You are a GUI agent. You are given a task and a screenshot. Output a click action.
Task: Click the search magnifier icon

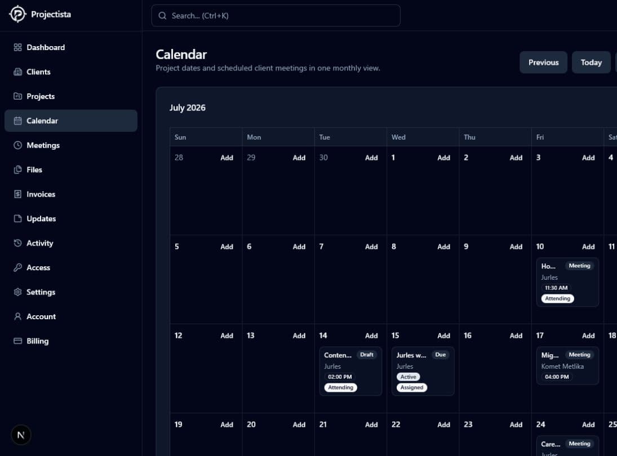click(162, 16)
